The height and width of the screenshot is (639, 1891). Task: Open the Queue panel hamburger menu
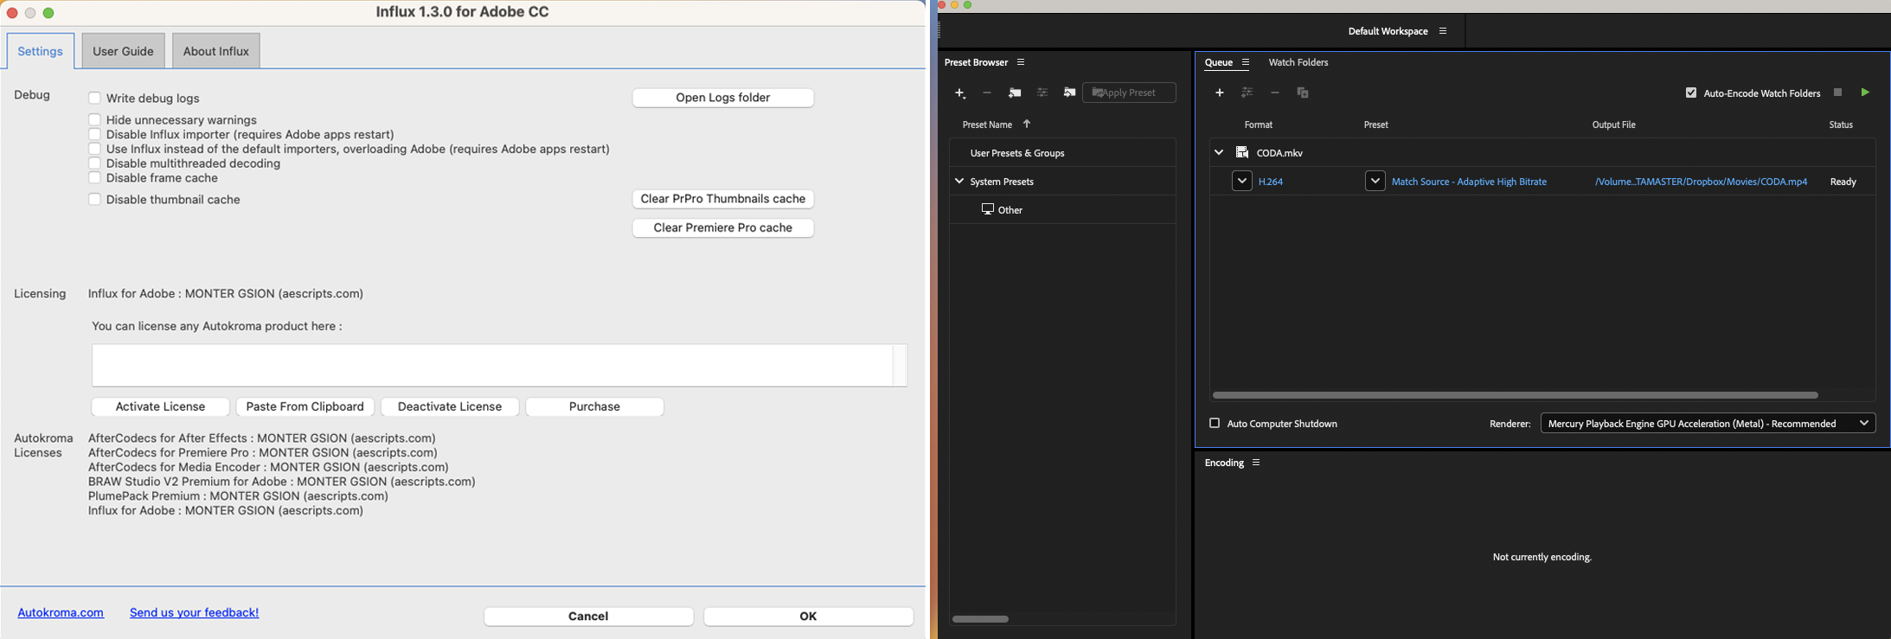point(1246,62)
